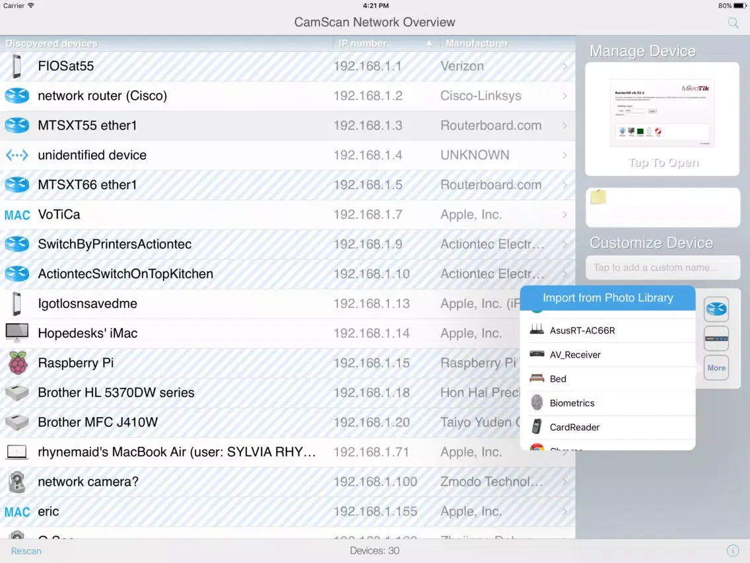
Task: Select 'Zmodo Technol…' manufacturer cell
Action: (493, 482)
